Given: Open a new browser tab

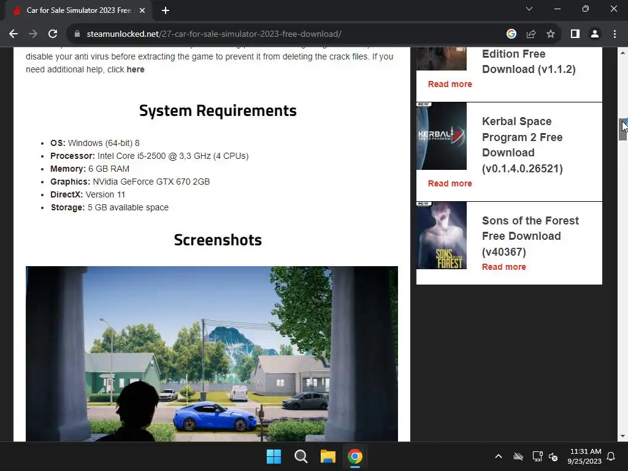Looking at the screenshot, I should pyautogui.click(x=166, y=10).
